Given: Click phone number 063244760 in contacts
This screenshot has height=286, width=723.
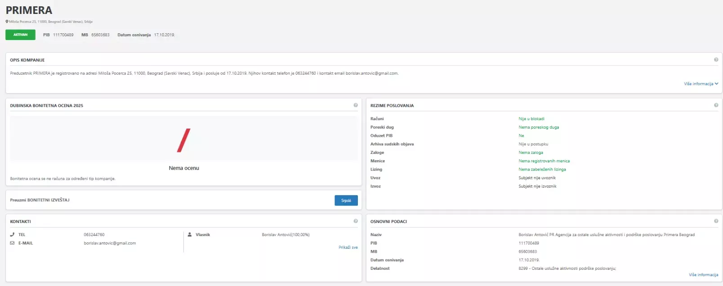Looking at the screenshot, I should (x=94, y=235).
